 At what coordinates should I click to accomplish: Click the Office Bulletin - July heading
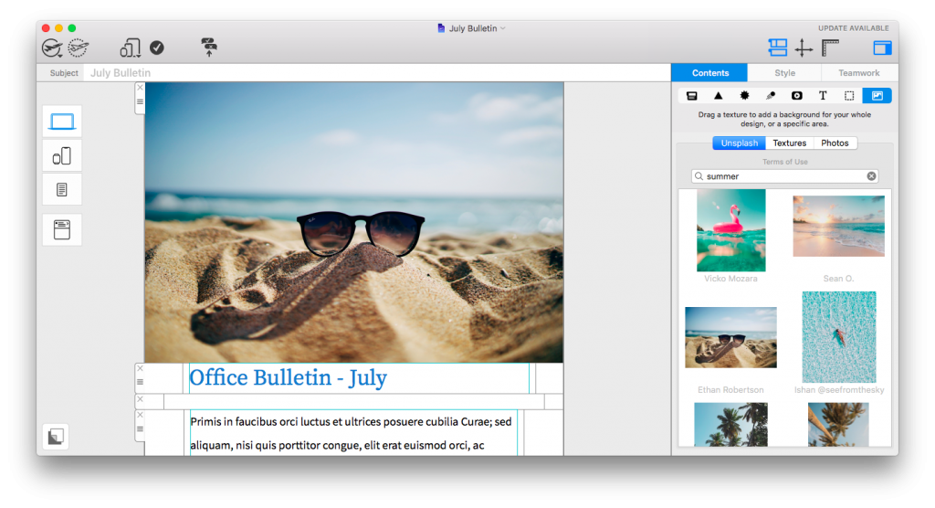click(x=288, y=378)
